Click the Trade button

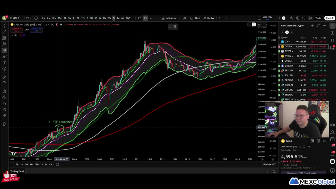pyautogui.click(x=318, y=18)
